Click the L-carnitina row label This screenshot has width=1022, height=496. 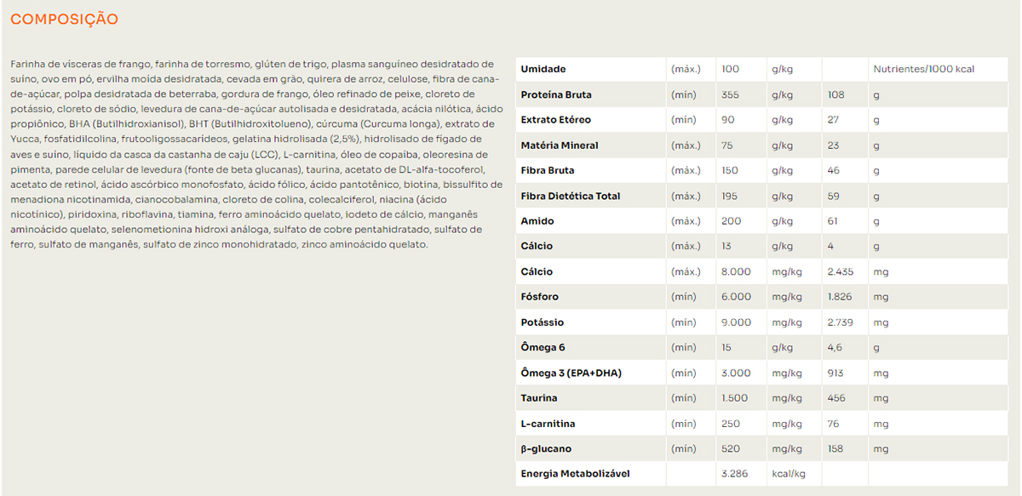pyautogui.click(x=548, y=424)
